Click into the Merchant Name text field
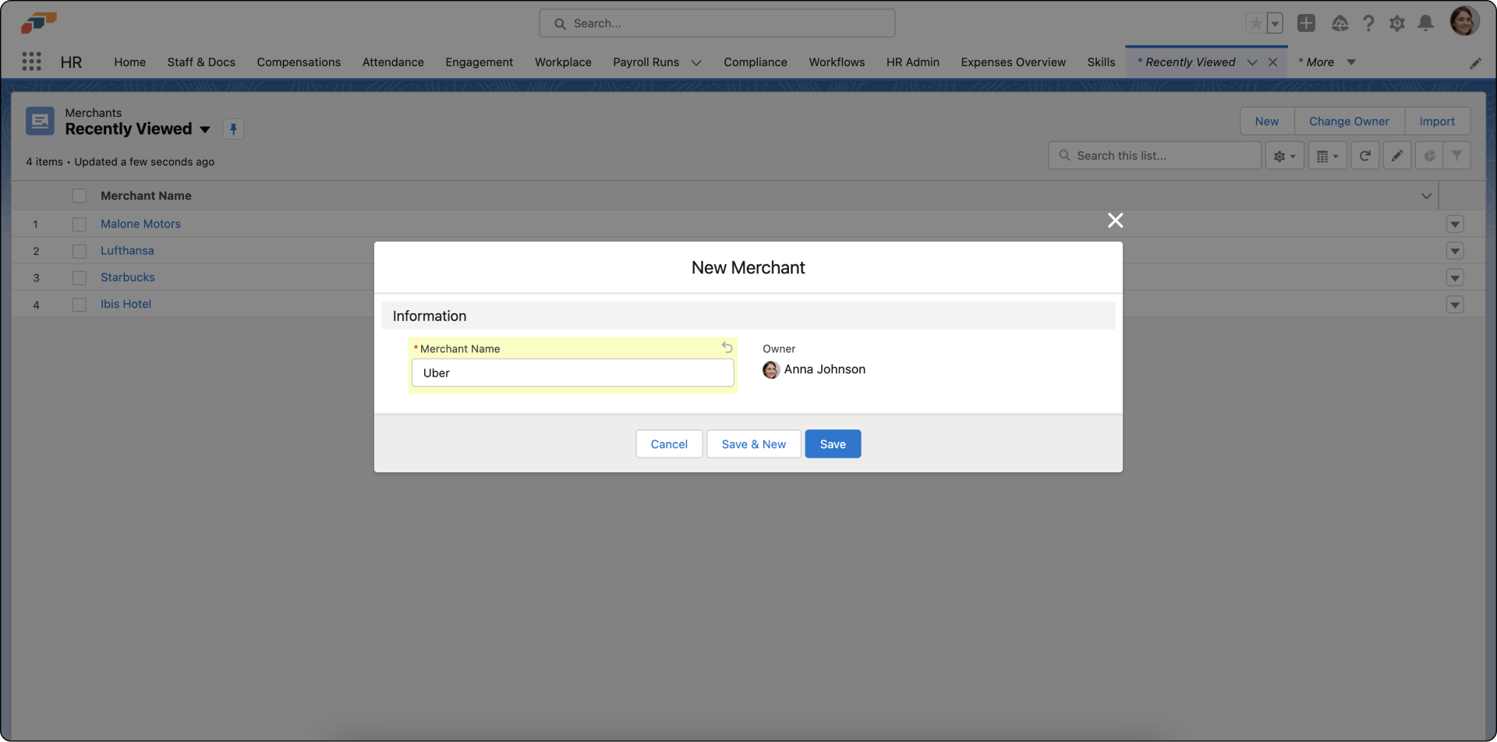 pyautogui.click(x=572, y=373)
